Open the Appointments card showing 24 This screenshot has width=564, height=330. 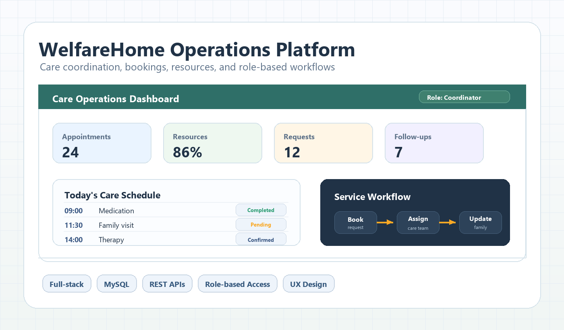(x=102, y=143)
